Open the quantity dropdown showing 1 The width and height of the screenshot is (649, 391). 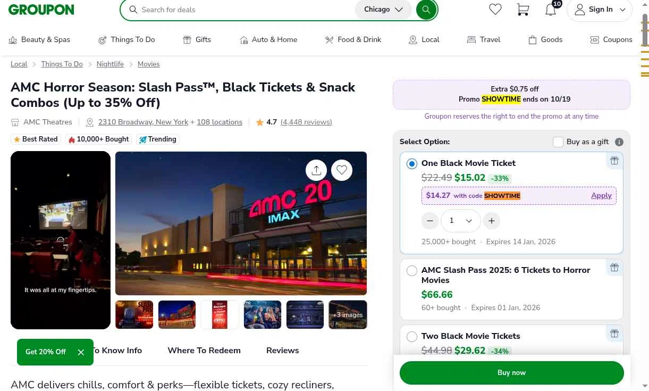point(460,221)
